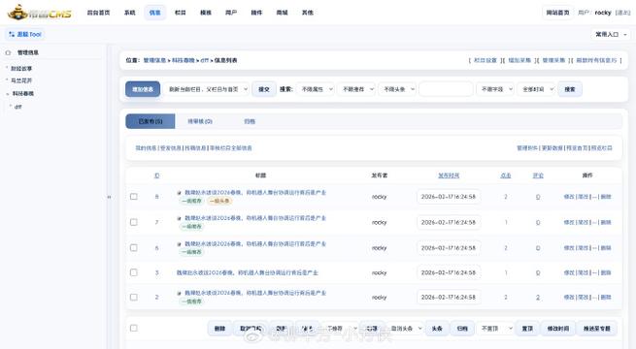Switch to the 归档 tab
The height and width of the screenshot is (349, 636).
[x=250, y=121]
